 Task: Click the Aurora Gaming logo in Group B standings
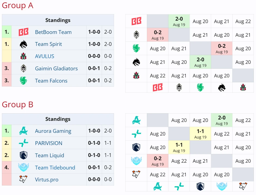(x=23, y=131)
